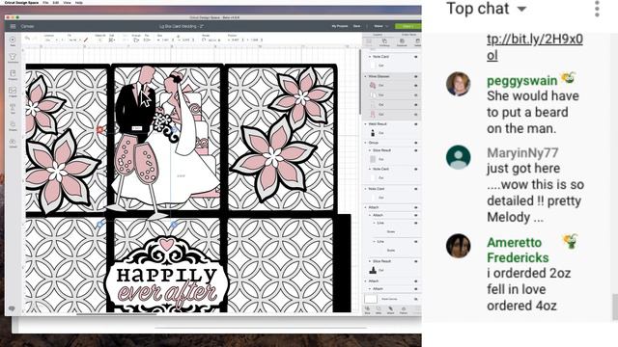Click the canvas horizontal scrollbar

pos(116,314)
